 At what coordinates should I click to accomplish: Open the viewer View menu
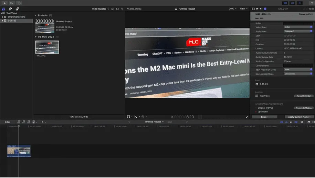[x=244, y=9]
